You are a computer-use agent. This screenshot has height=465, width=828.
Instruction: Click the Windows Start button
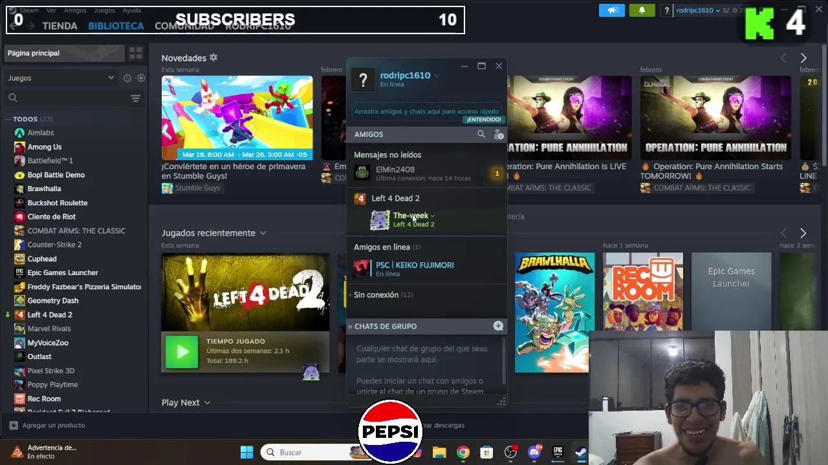[247, 452]
